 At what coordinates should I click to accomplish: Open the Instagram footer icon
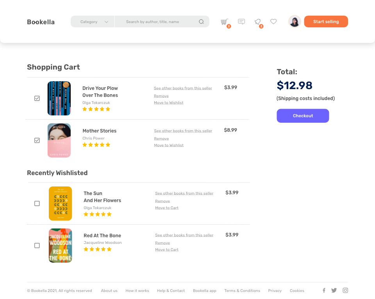[x=345, y=290]
